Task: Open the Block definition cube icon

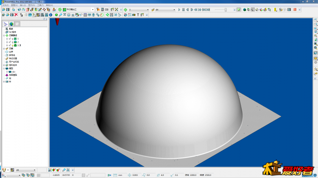Action: [x=19, y=9]
